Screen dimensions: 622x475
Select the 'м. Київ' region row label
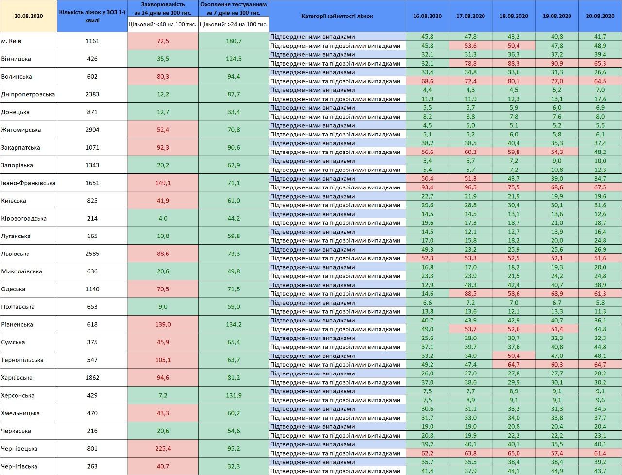tap(28, 41)
